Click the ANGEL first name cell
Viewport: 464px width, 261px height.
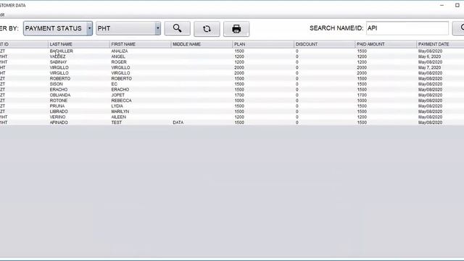[118, 57]
